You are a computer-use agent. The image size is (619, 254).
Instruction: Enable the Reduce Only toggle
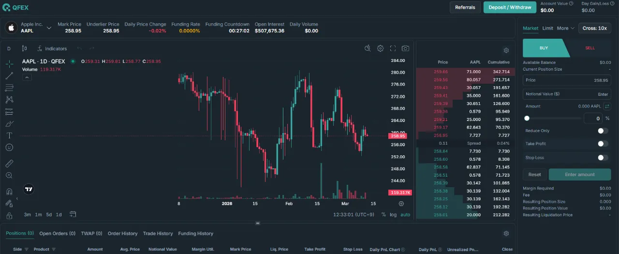click(603, 131)
